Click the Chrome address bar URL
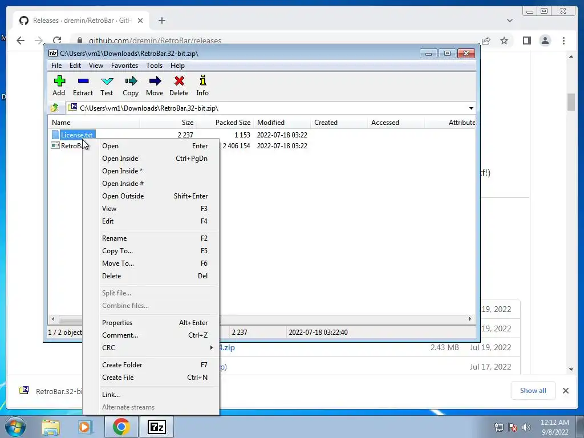Viewport: 584px width, 438px height. tap(155, 40)
